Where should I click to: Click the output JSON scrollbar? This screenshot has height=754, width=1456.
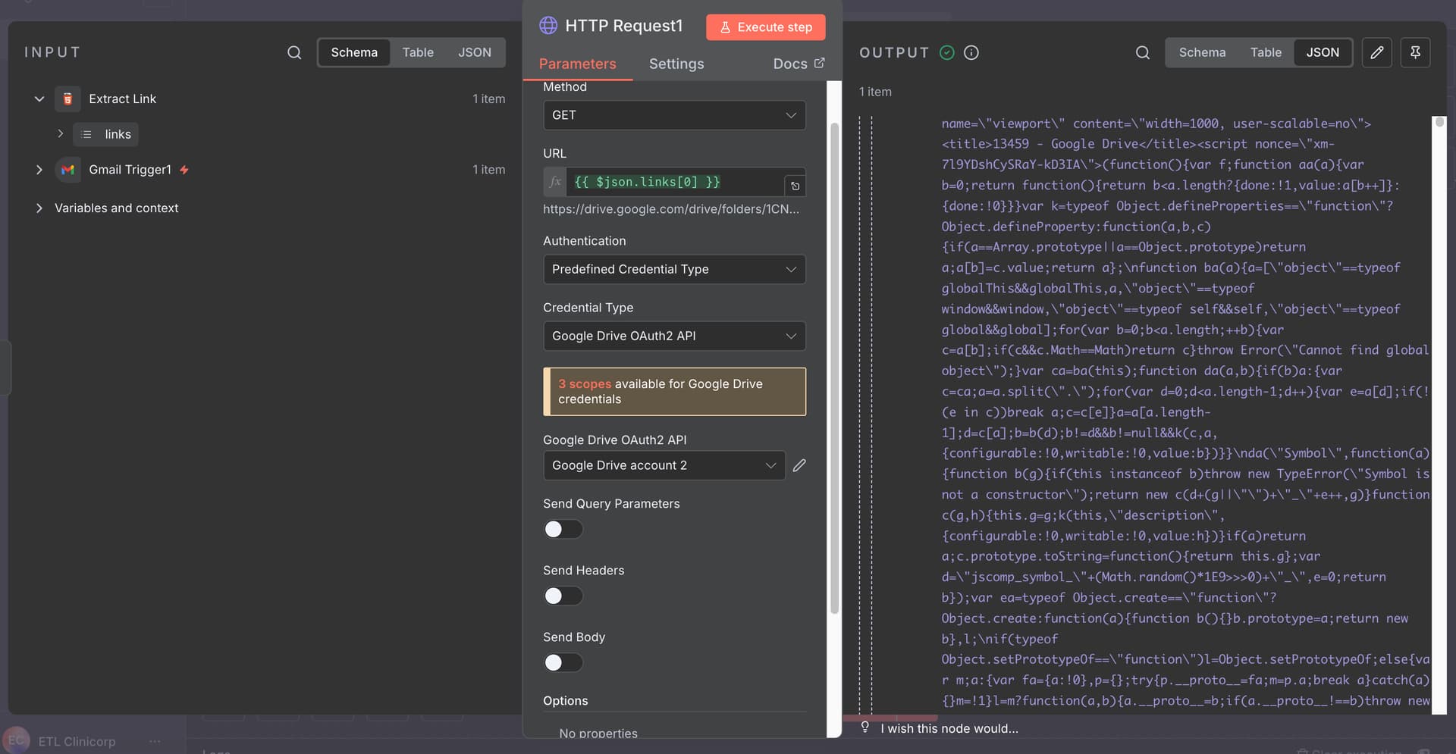1439,121
